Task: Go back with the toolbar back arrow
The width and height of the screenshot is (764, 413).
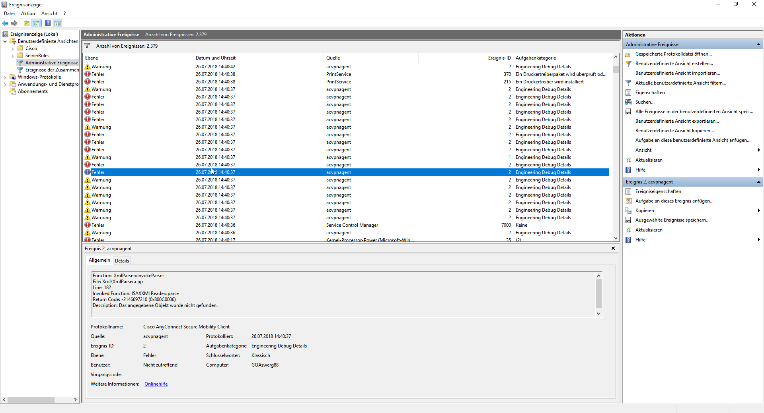Action: click(x=5, y=23)
